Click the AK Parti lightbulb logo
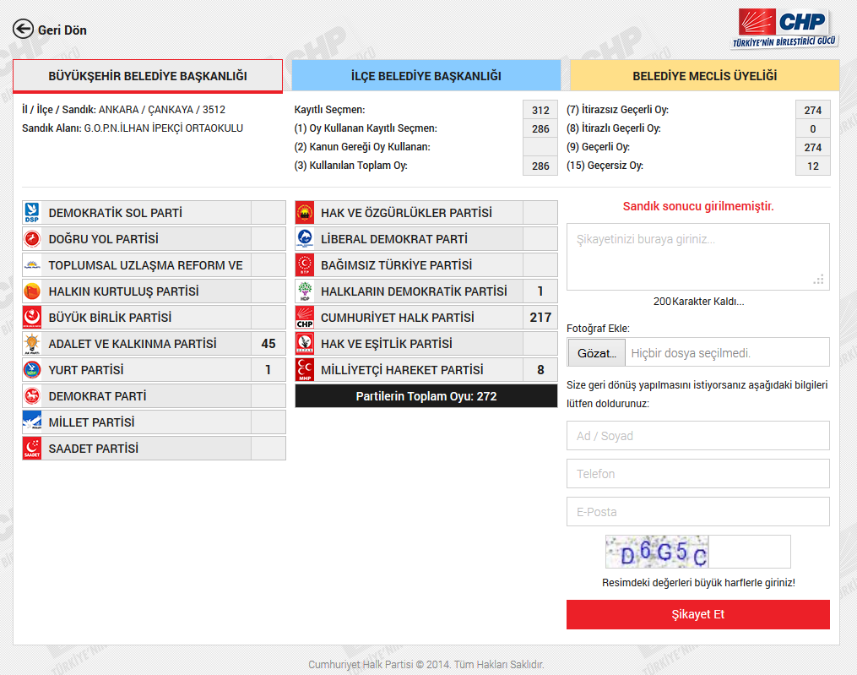Screen dimensions: 857x675 point(32,344)
